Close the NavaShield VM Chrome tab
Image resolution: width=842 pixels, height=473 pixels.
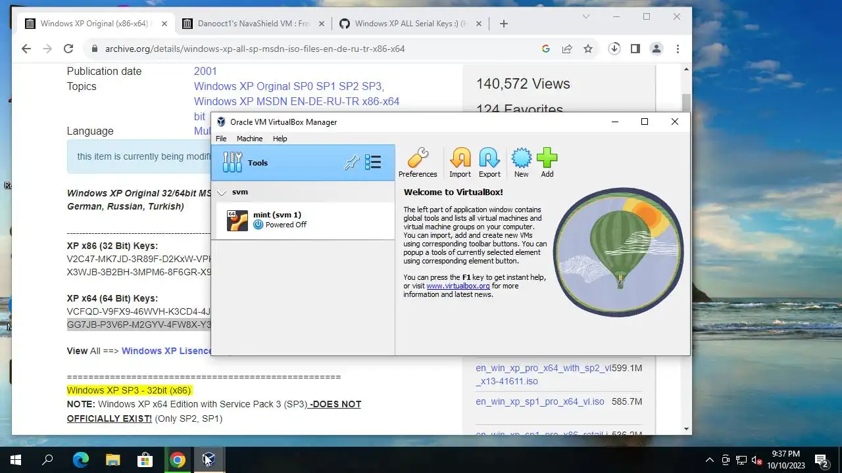[x=321, y=24]
